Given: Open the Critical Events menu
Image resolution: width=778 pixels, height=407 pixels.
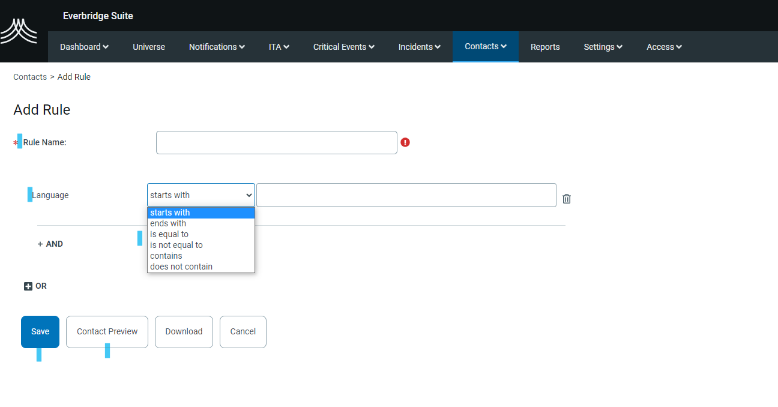Looking at the screenshot, I should coord(343,46).
